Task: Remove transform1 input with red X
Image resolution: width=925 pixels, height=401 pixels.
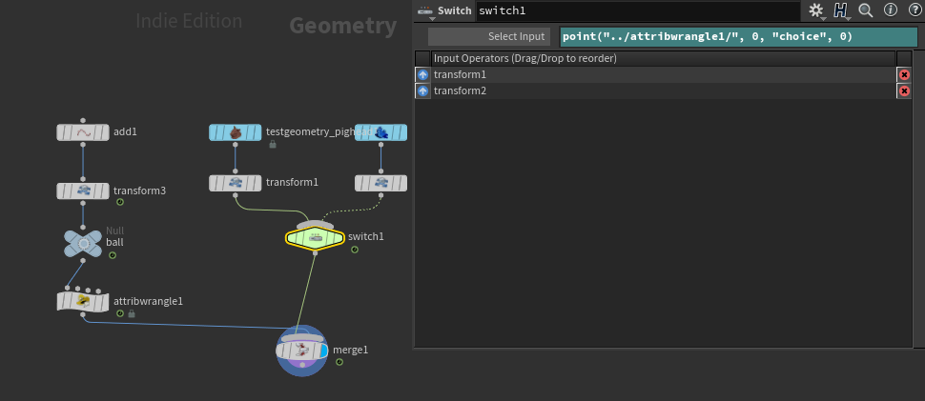Action: (x=904, y=75)
